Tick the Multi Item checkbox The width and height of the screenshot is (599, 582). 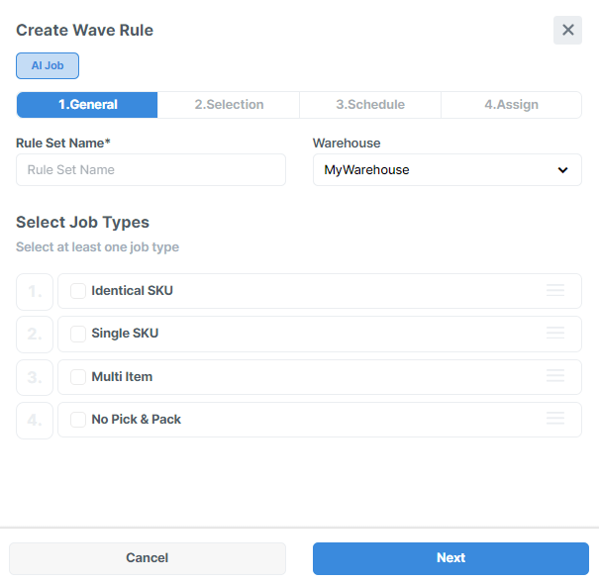click(78, 377)
